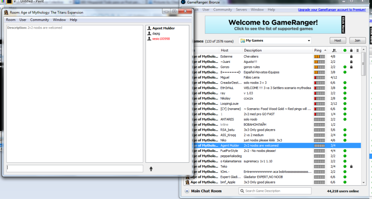Click the green dot on Gonzo's room row
Screen dimensions: 372x199
tap(345, 67)
